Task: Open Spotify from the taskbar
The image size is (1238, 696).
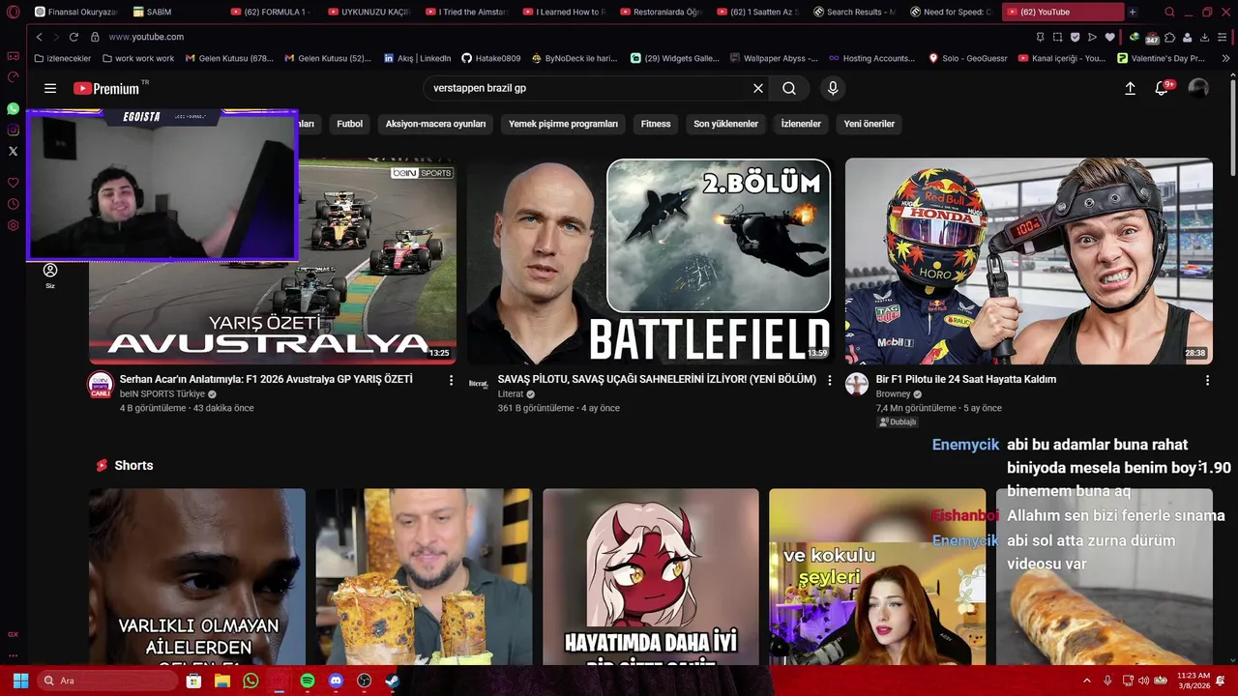Action: pyautogui.click(x=308, y=681)
